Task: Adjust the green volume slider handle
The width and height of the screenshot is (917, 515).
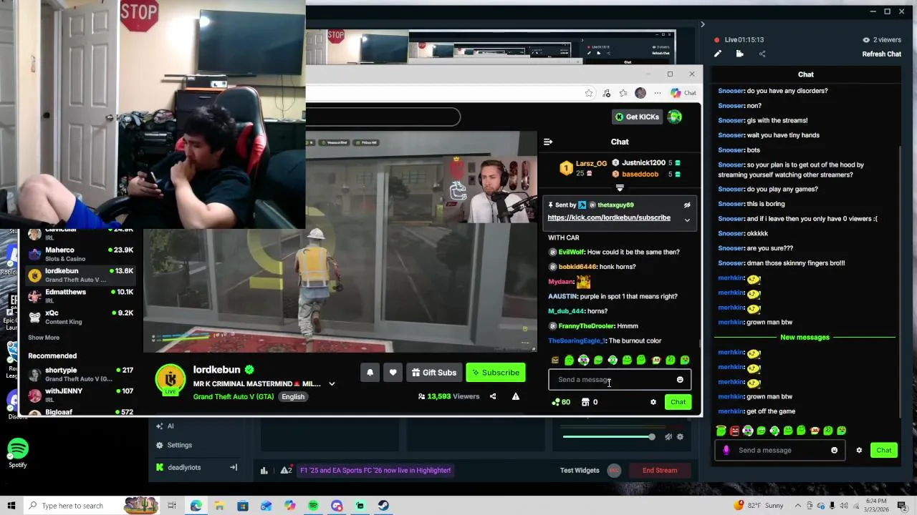Action: pos(651,437)
